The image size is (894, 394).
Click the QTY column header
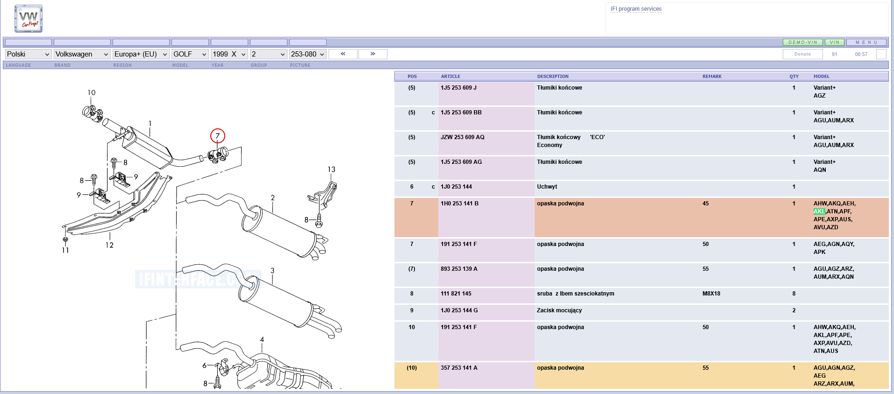[794, 76]
